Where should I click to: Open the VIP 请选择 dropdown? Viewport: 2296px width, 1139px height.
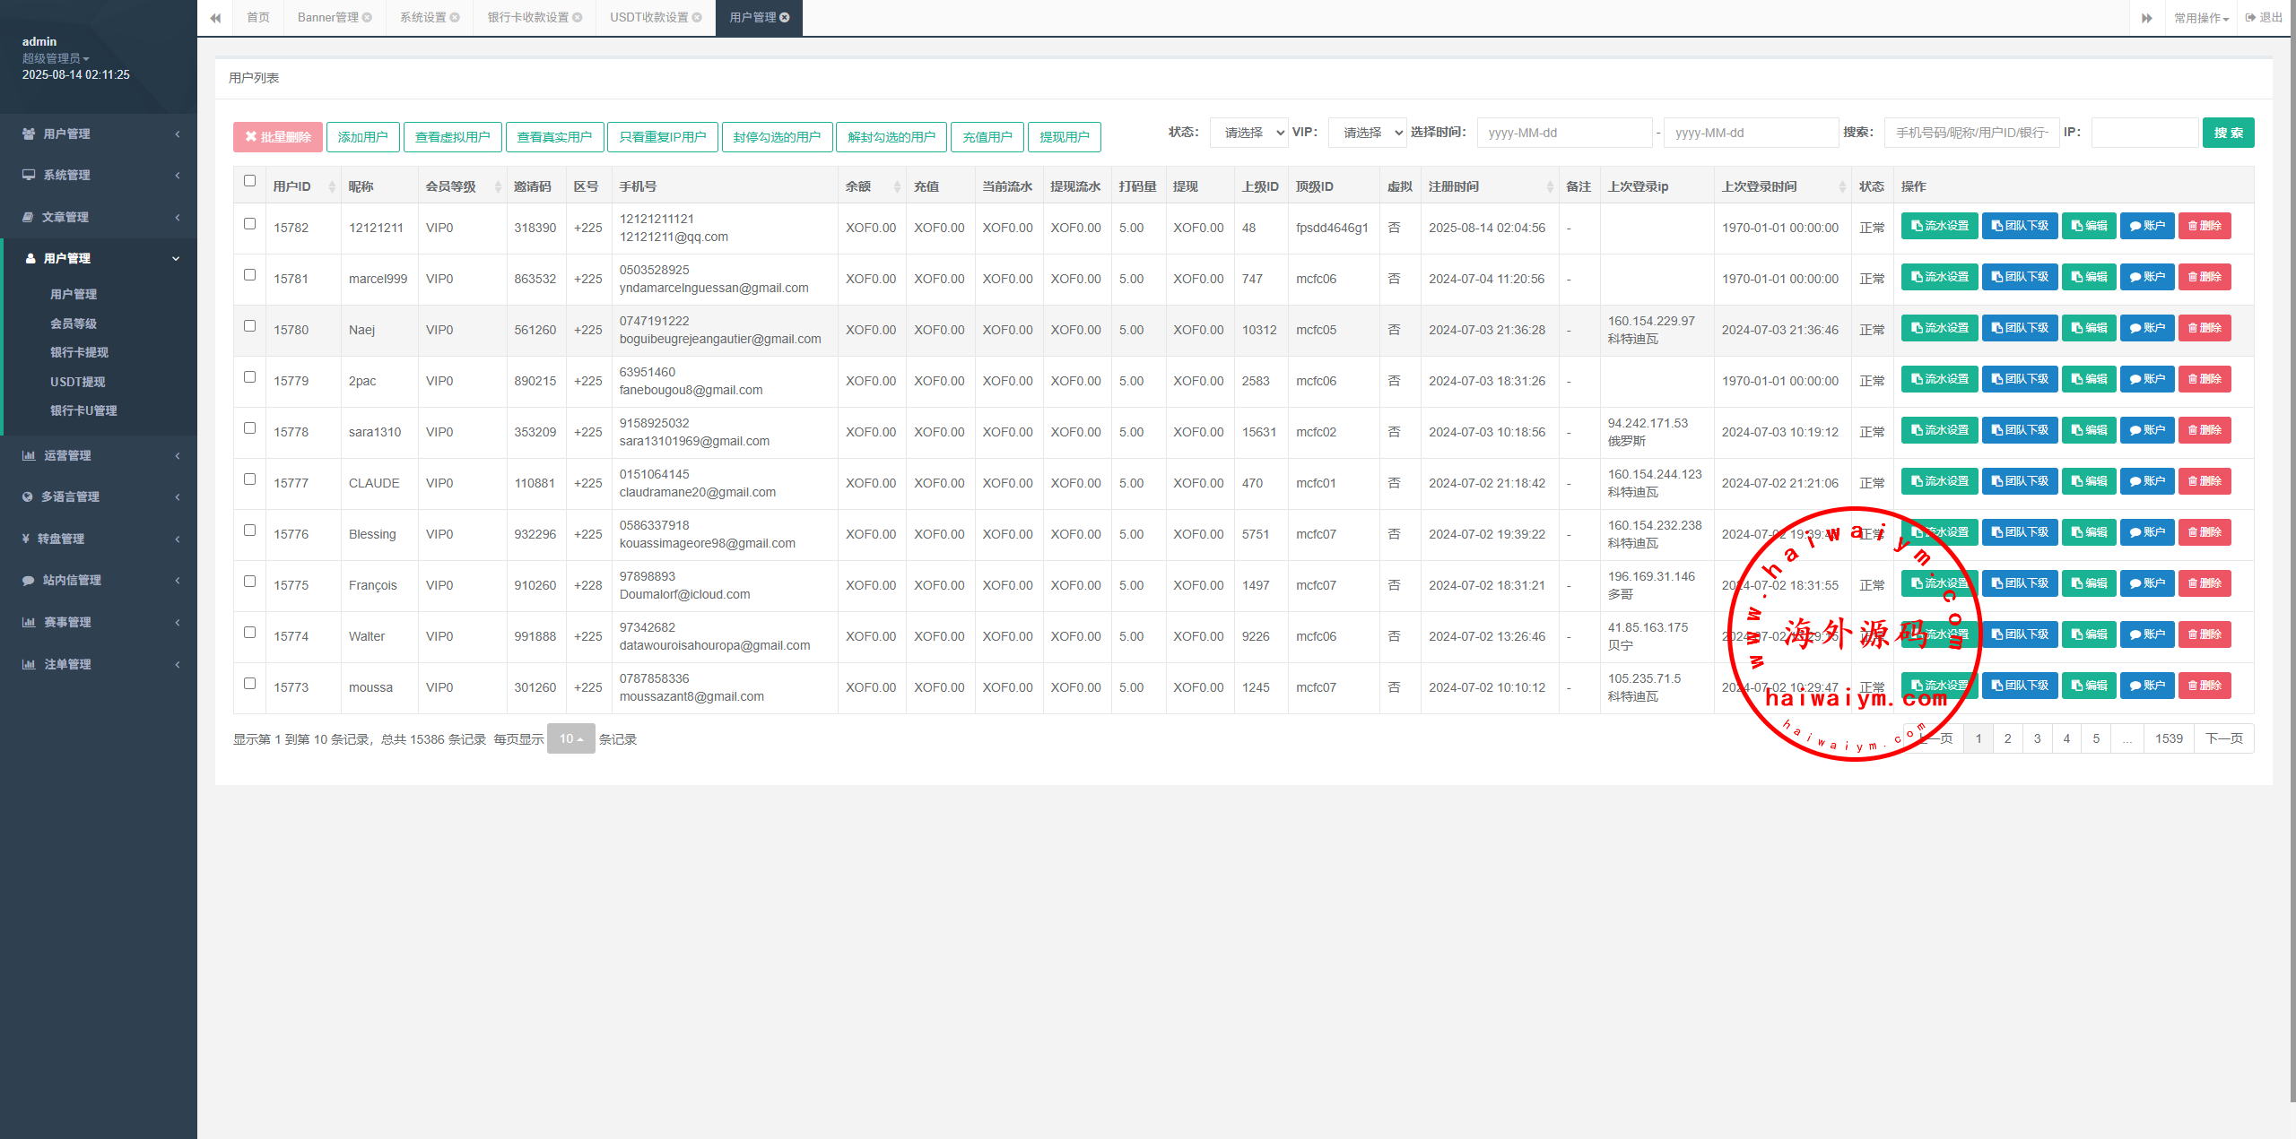tap(1367, 133)
